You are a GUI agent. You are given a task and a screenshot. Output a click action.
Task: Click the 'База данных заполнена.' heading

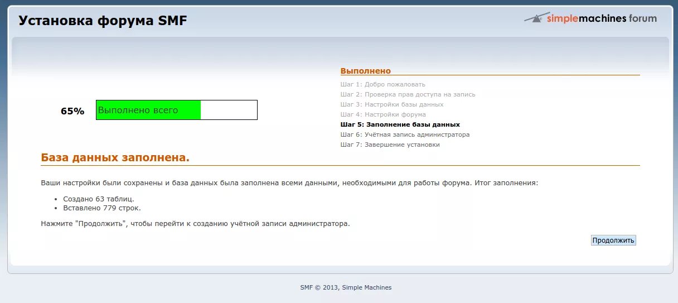[115, 158]
